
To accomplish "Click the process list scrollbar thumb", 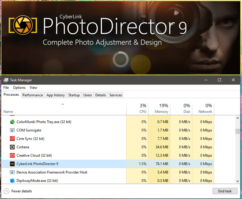I will [237, 131].
